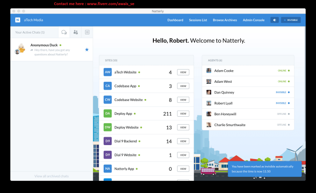This screenshot has height=193, width=316.
Task: Select agent name Dan Quinney
Action: (224, 93)
